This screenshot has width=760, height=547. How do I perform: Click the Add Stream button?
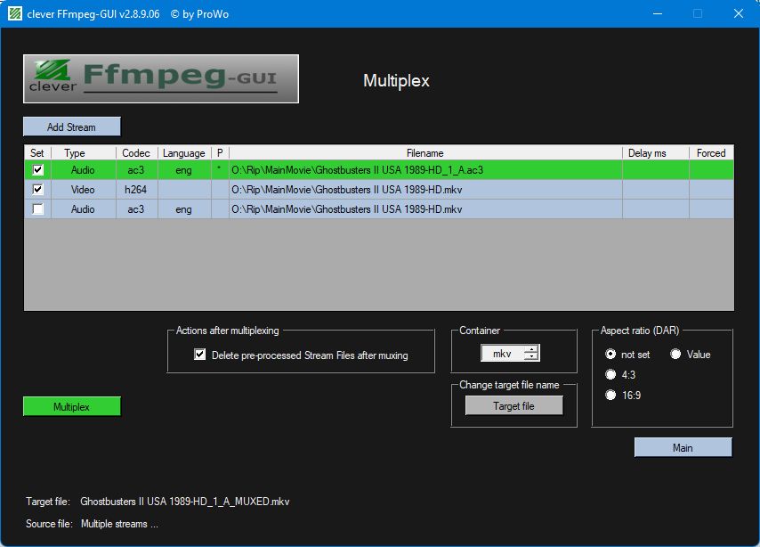[x=72, y=127]
